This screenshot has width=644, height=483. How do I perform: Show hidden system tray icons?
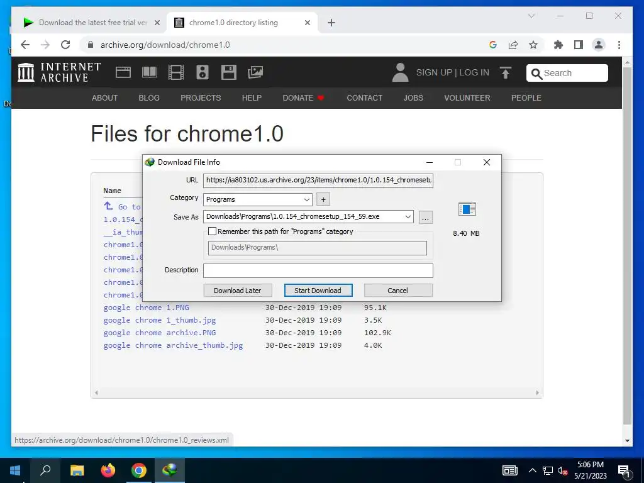pos(532,470)
